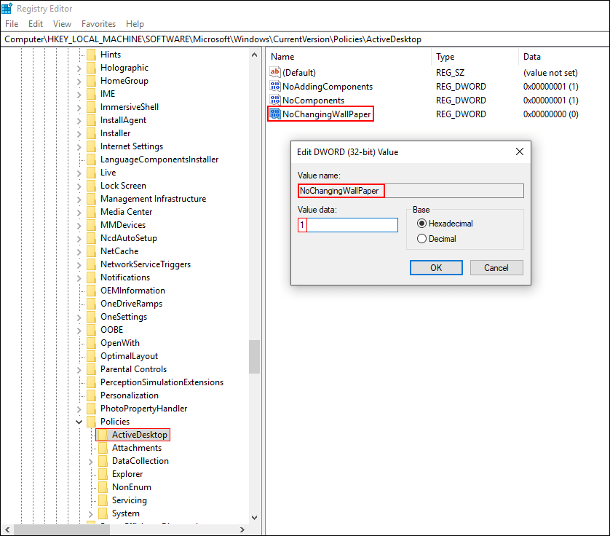Image resolution: width=610 pixels, height=536 pixels.
Task: Select the NetworkServiceTriggers key
Action: (146, 264)
